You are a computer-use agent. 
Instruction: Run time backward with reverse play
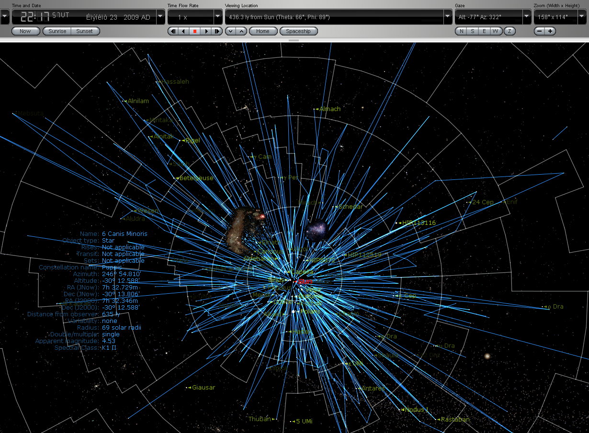pos(183,31)
